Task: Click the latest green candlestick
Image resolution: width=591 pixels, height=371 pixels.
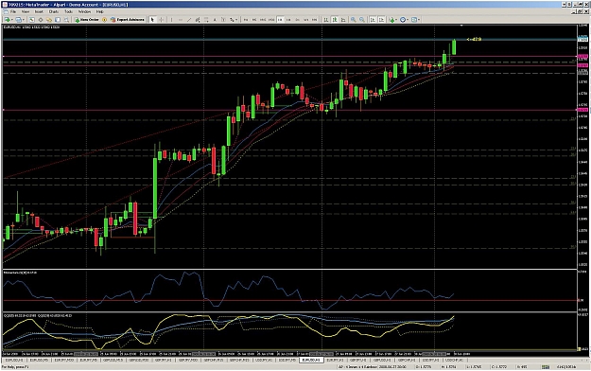Action: (454, 47)
